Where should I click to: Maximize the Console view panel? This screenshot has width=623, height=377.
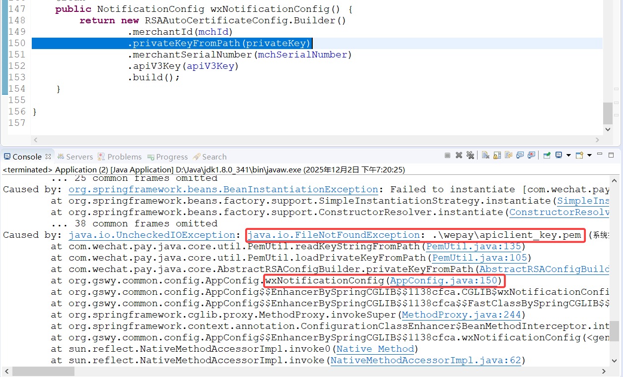click(611, 156)
